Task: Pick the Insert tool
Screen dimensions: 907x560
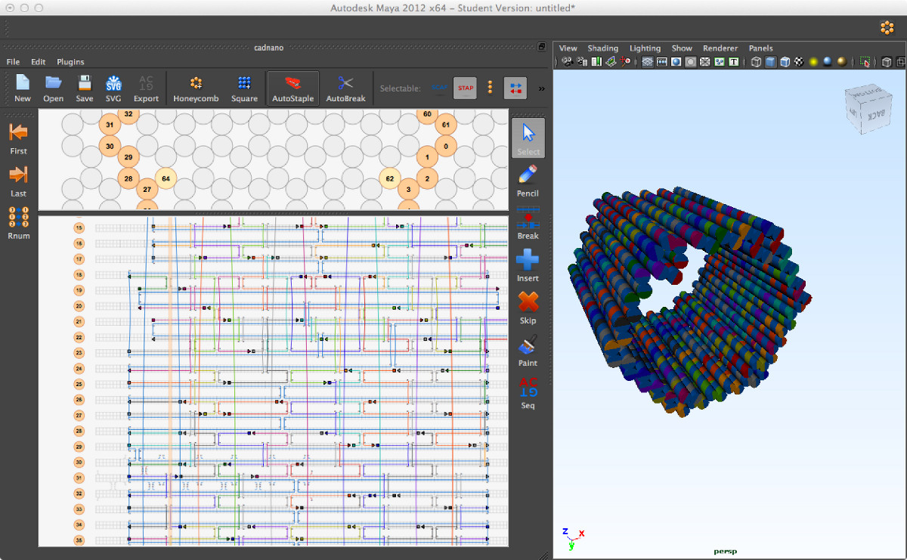Action: pyautogui.click(x=528, y=265)
